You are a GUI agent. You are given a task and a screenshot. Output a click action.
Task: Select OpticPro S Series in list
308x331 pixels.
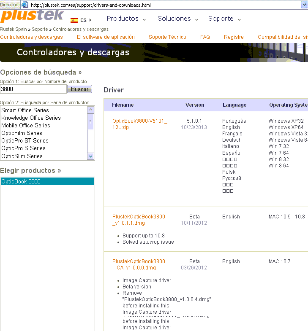[x=44, y=148]
